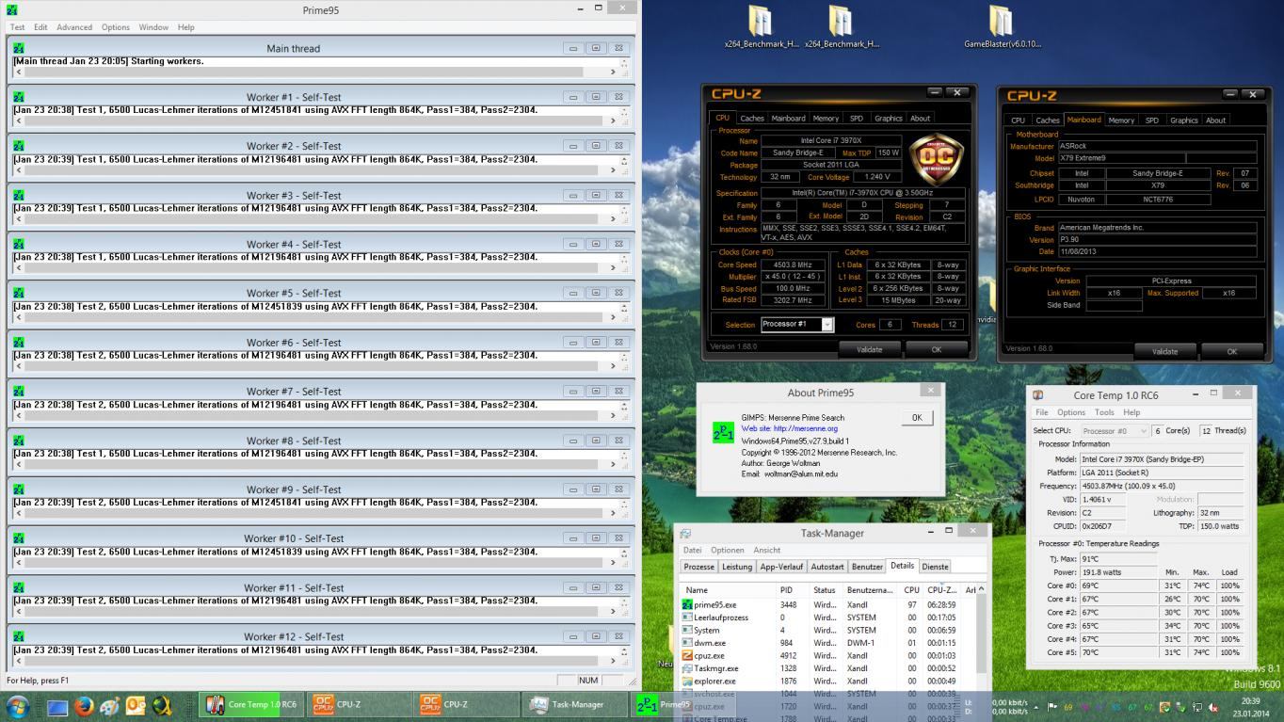
Task: Minimize Worker #9 sub-window
Action: 573,489
